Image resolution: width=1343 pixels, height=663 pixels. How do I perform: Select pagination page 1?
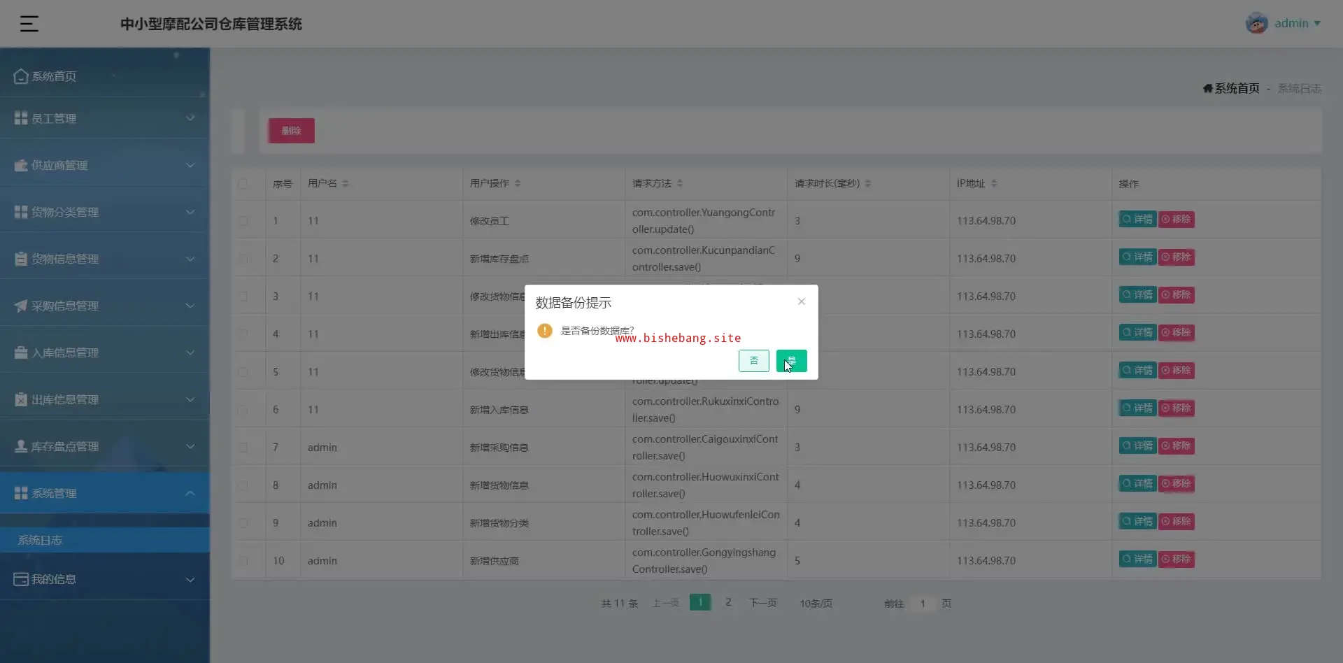[700, 602]
